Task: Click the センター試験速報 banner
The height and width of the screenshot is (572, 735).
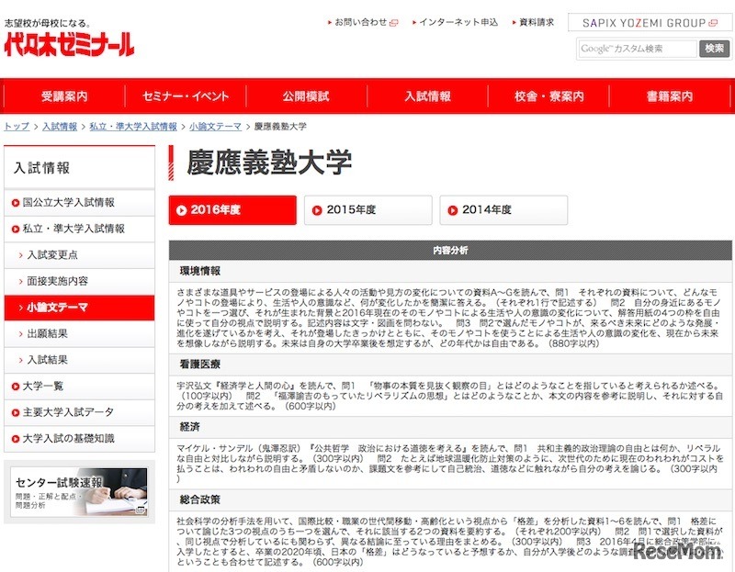Action: click(x=79, y=491)
